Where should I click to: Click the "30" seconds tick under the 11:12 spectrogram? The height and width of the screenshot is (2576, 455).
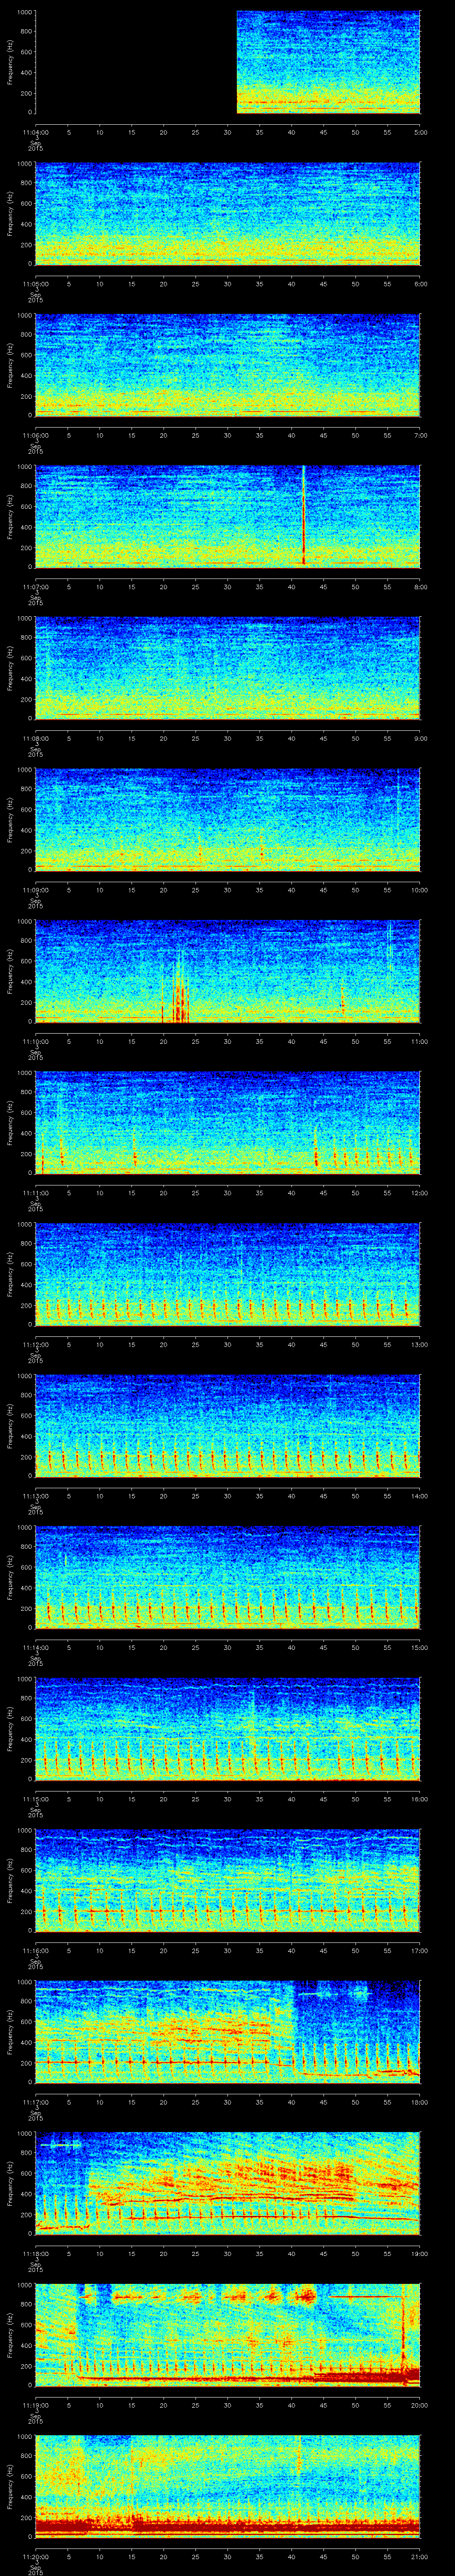[x=227, y=1344]
